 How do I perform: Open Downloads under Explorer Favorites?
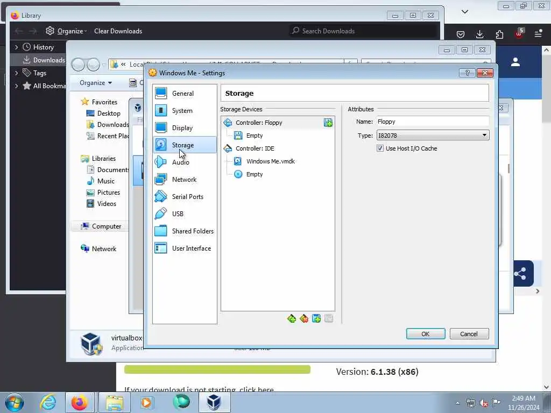click(108, 125)
